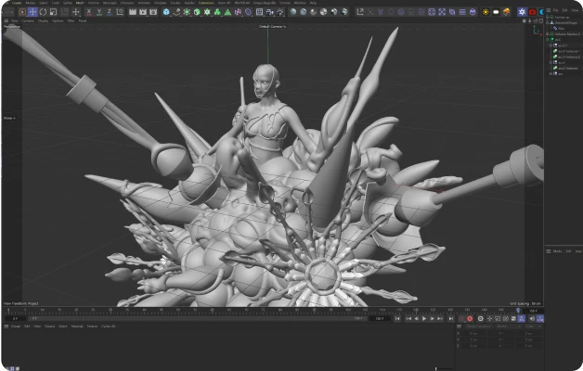Viewport: 583px width, 371px height.
Task: Open the object manager File menu
Action: pos(556,10)
